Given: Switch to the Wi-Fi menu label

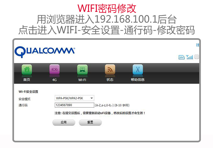Looking at the screenshot, I should 82,80.
